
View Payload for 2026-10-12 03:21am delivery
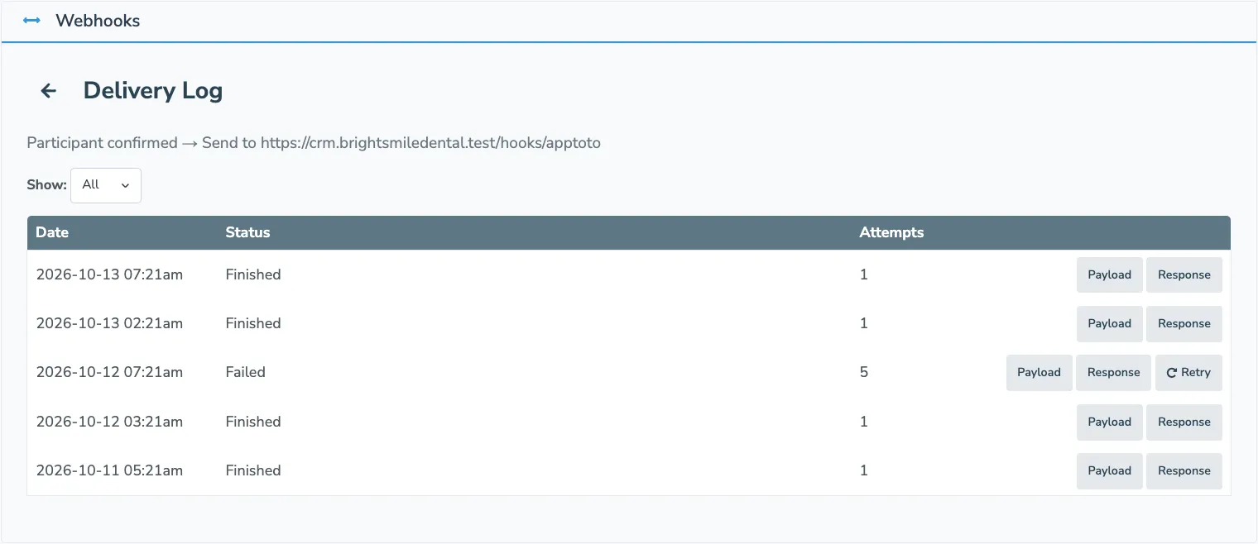[1109, 422]
